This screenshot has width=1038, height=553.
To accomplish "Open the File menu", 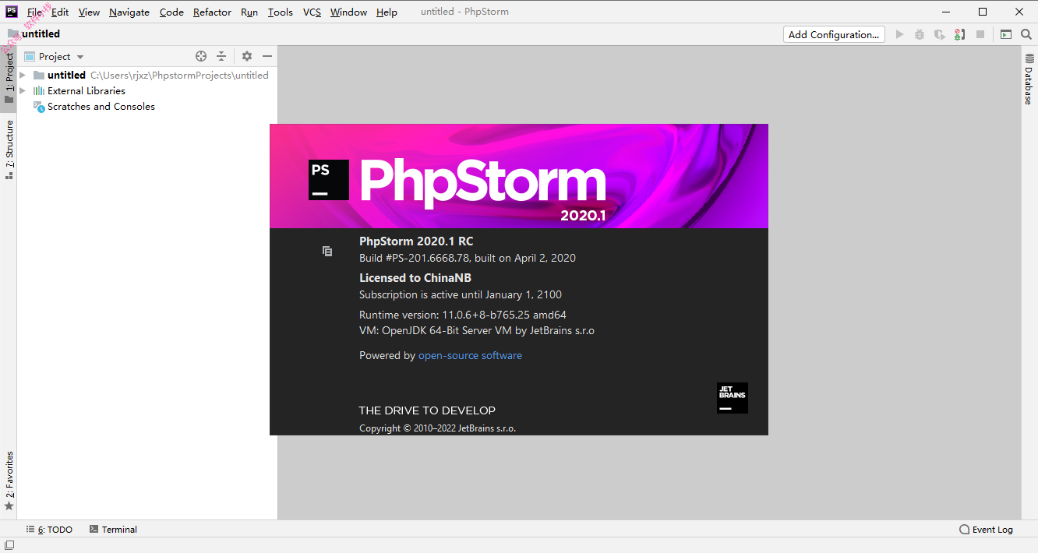I will pos(35,12).
